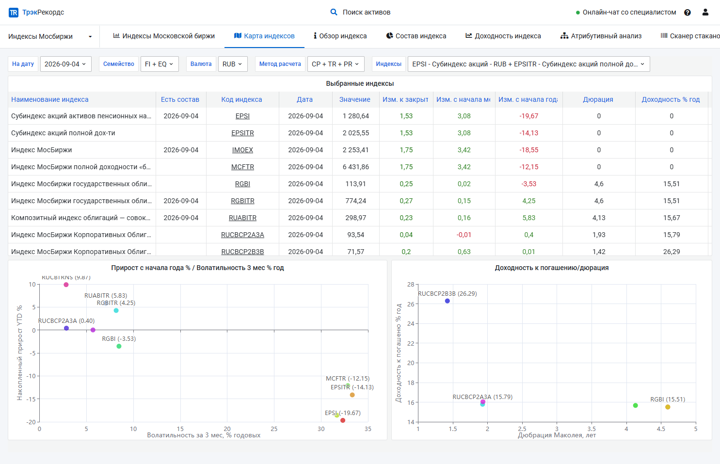The width and height of the screenshot is (720, 464).
Task: Open Обзор индекса tab
Action: pyautogui.click(x=340, y=36)
